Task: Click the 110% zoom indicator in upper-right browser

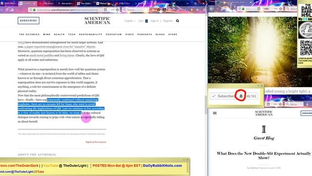Action: pos(266,9)
